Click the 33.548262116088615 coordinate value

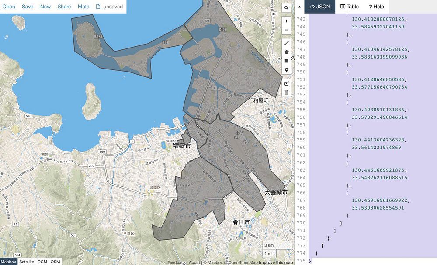(x=379, y=178)
